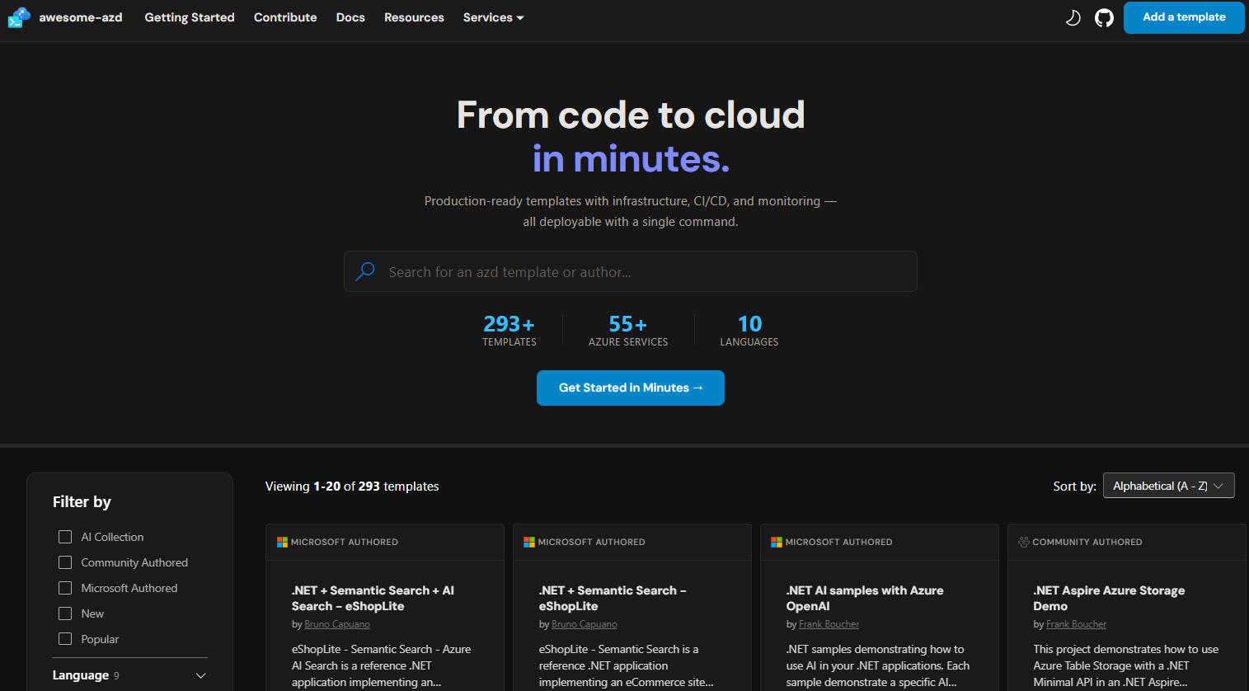Open .NET + Semantic Search + AI template title
Screen dimensions: 1249x691
373,598
